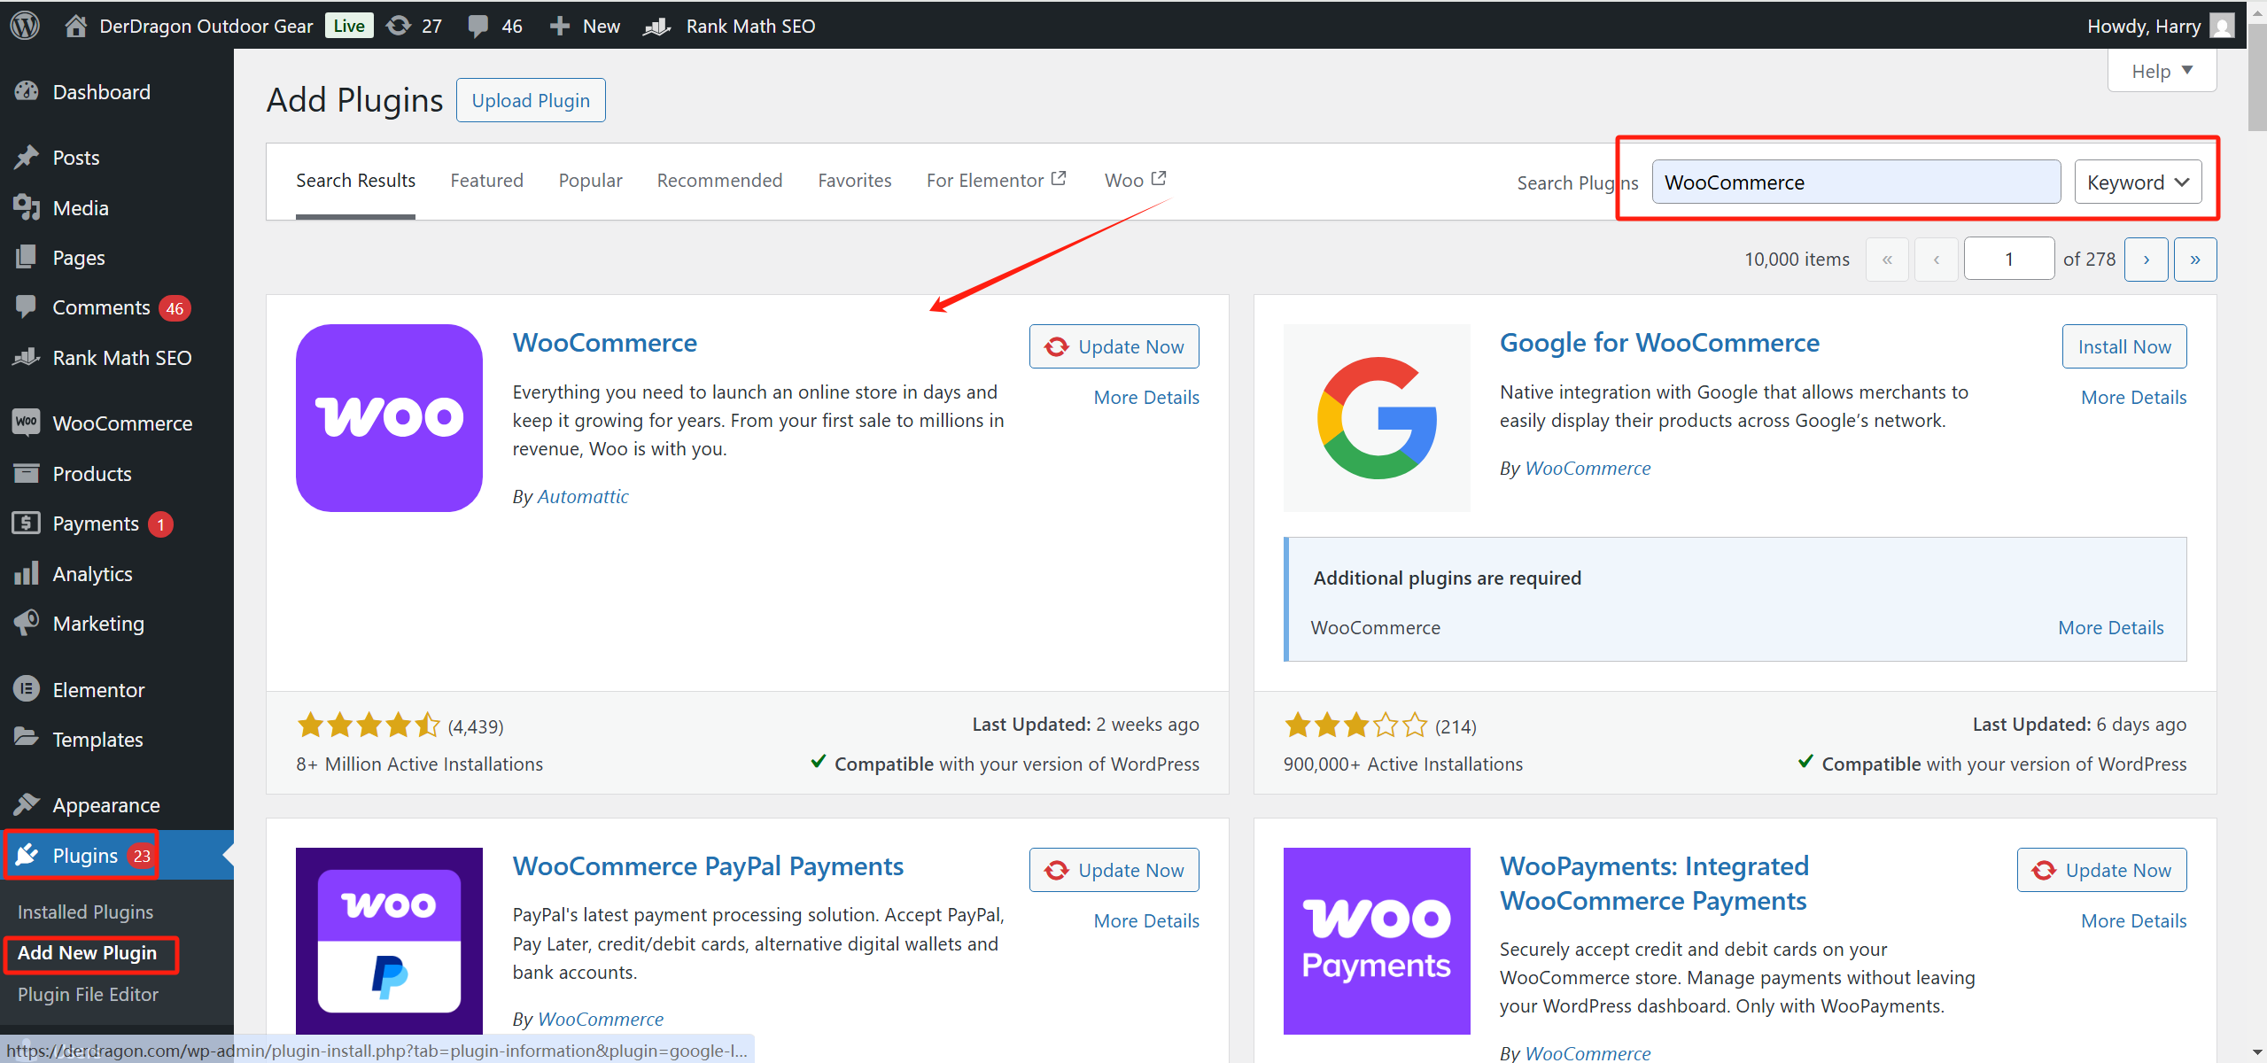
Task: Click the Marketing megaphone icon
Action: (27, 624)
